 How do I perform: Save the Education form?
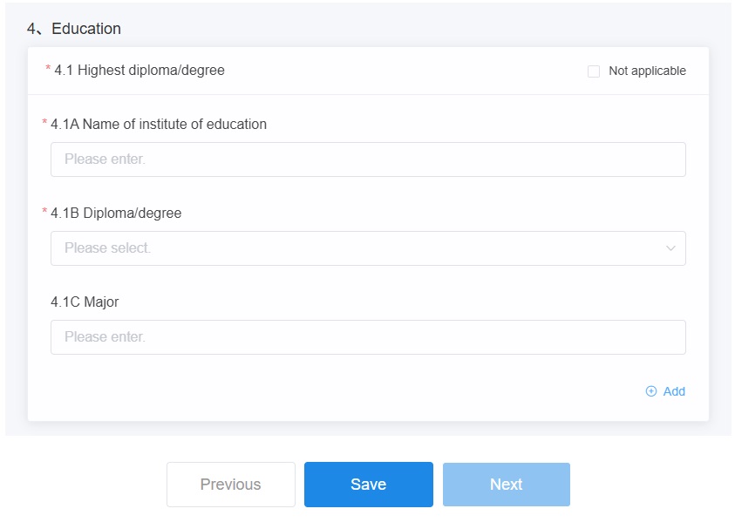[x=369, y=485]
